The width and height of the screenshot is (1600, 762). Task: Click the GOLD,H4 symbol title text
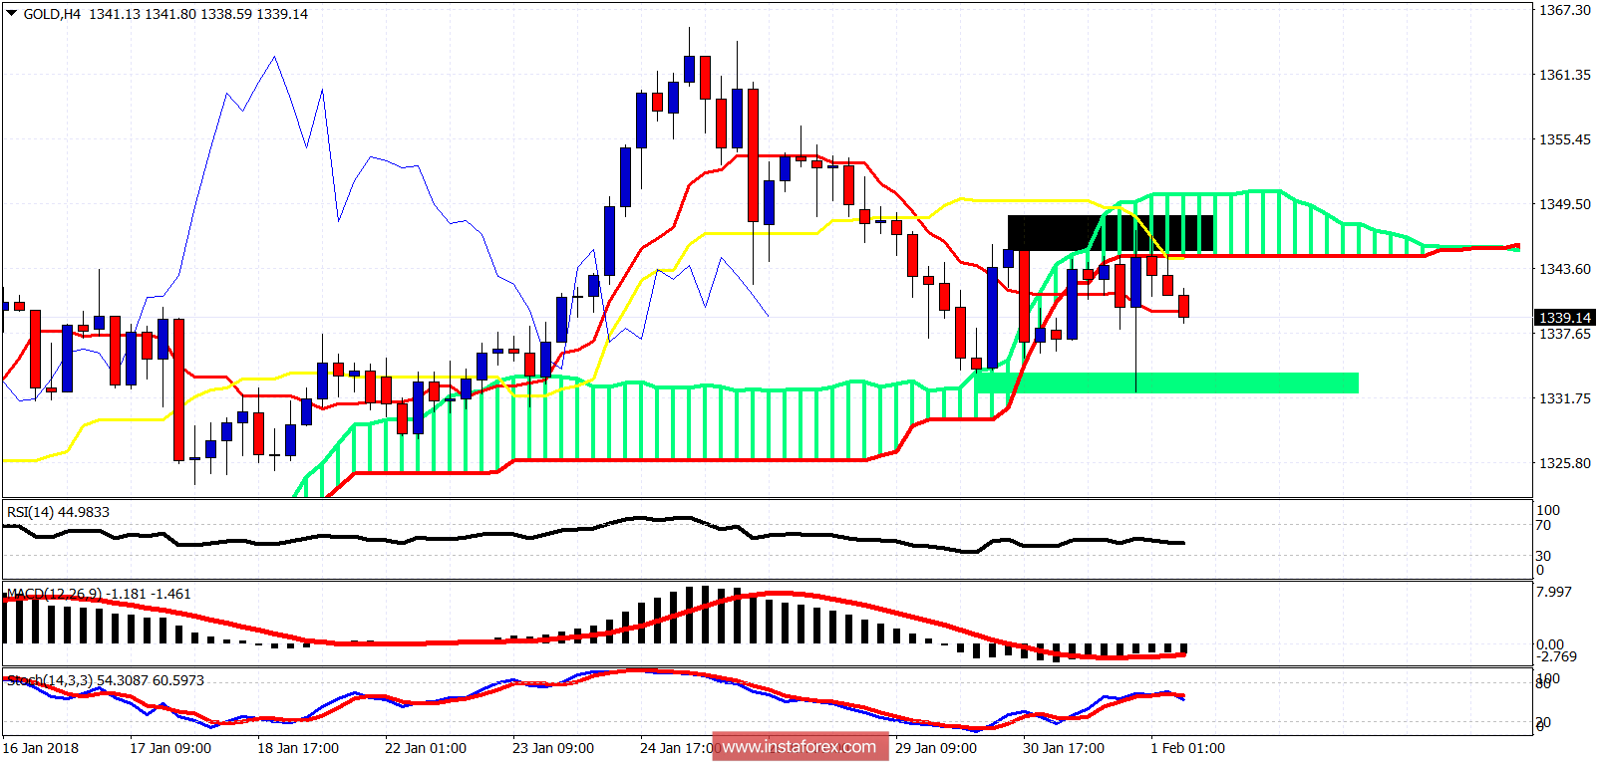52,14
